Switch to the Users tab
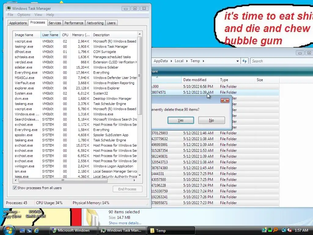The image size is (313, 235). pos(111,23)
